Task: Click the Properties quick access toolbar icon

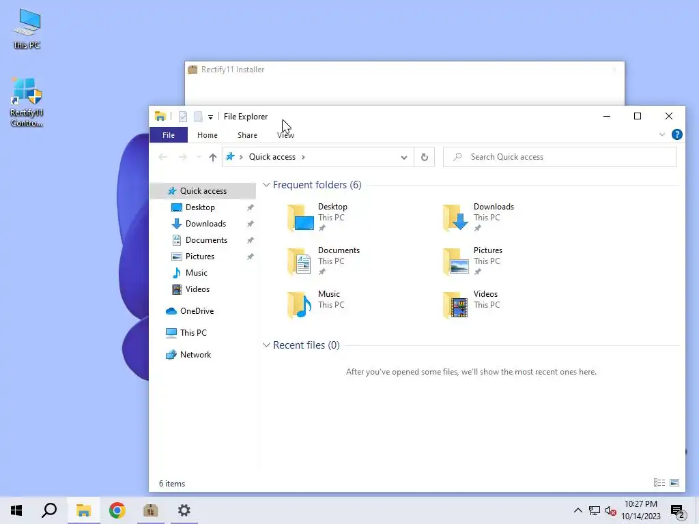Action: pos(183,117)
